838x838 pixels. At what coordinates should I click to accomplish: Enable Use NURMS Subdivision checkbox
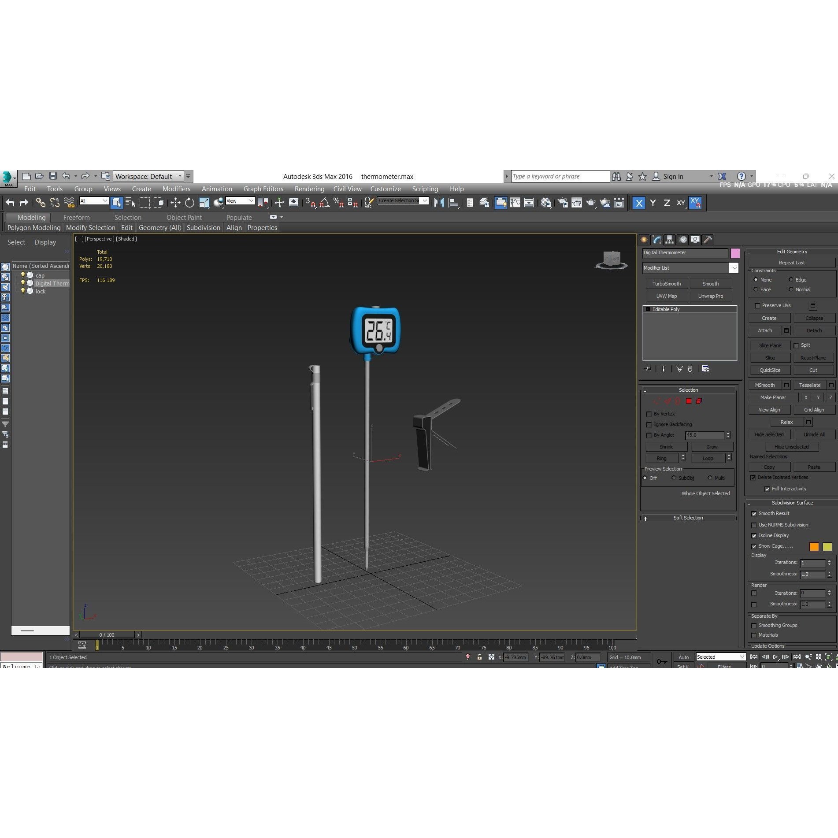[x=754, y=525]
